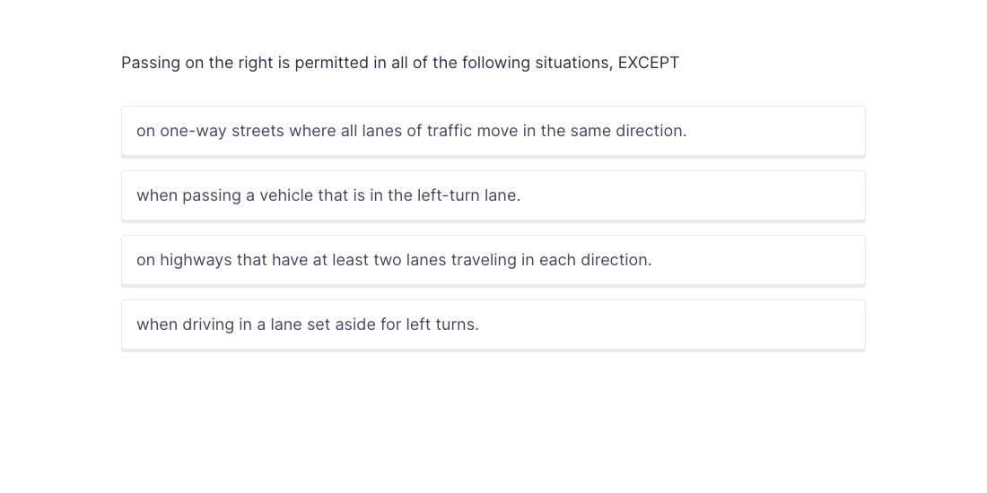Choose answer starting with 'on highways that have'
The width and height of the screenshot is (987, 493).
[394, 260]
